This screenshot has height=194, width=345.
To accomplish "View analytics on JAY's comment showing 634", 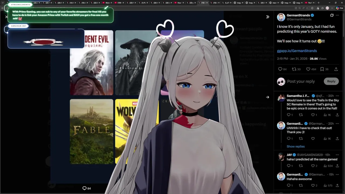I will pyautogui.click(x=328, y=166).
